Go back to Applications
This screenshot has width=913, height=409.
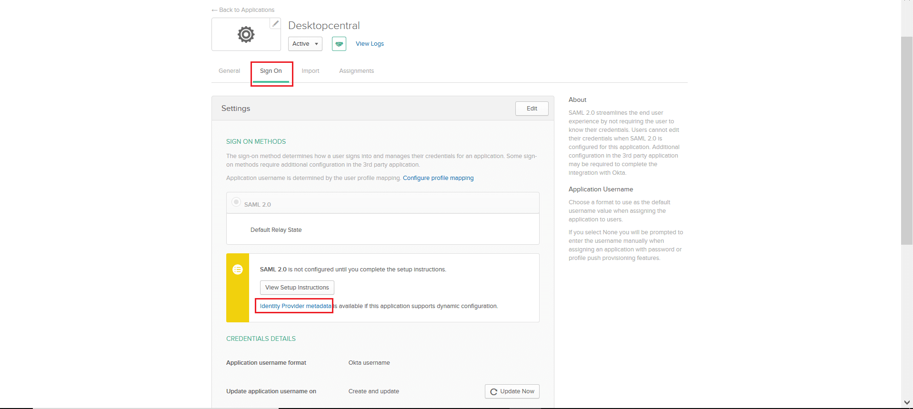[x=243, y=10]
